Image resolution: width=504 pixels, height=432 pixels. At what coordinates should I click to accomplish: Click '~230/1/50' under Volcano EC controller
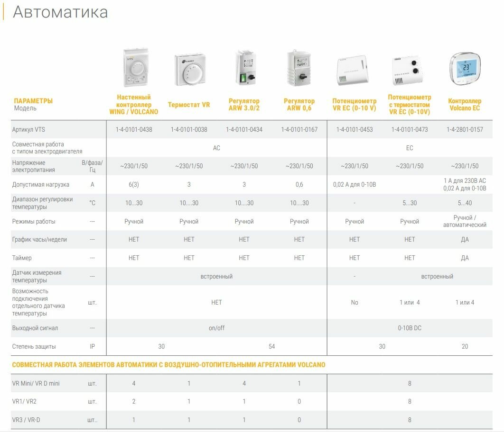click(465, 166)
